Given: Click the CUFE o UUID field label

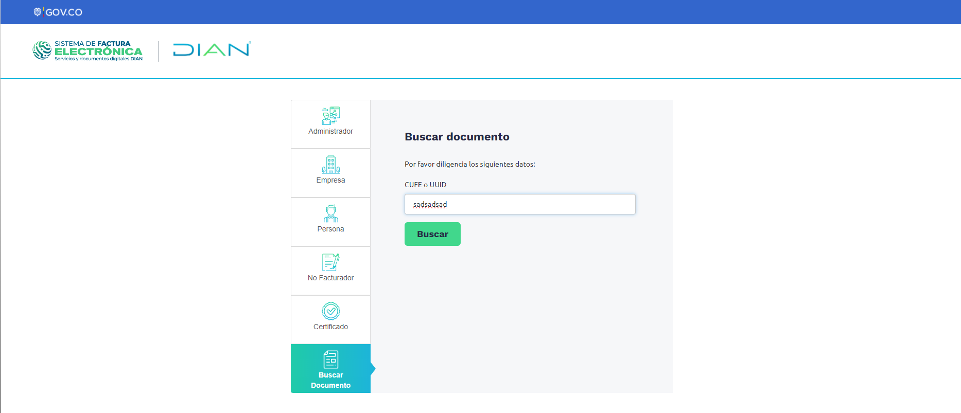Looking at the screenshot, I should point(425,185).
